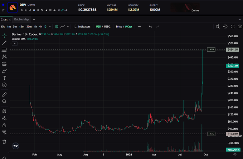243x159 pixels.
Task: Set timeframe to 15m
Action: pos(22,27)
